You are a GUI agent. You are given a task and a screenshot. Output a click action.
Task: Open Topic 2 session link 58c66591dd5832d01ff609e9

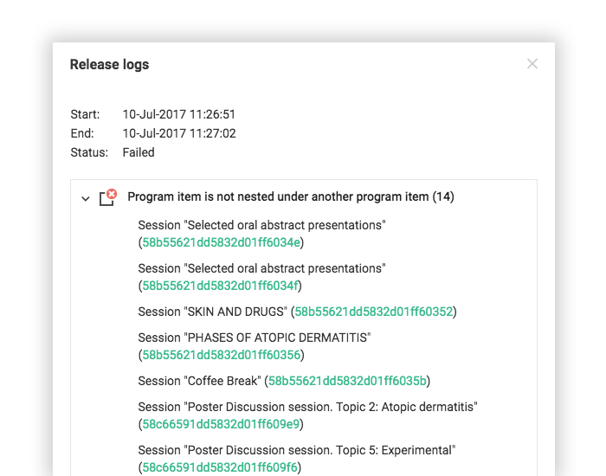tap(221, 424)
